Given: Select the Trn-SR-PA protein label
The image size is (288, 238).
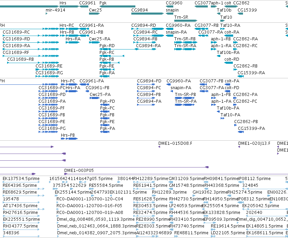Looking at the screenshot, I should point(186,101).
